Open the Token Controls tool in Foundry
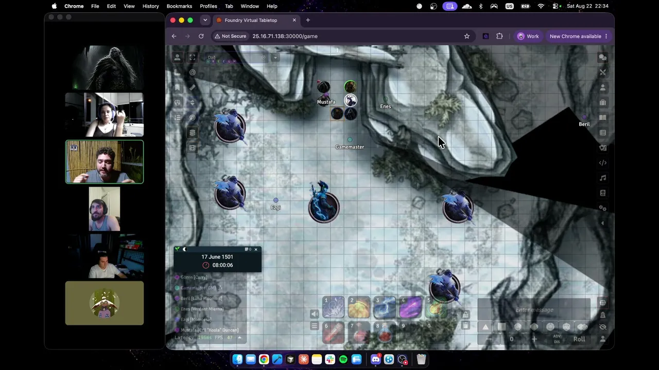Image resolution: width=659 pixels, height=370 pixels. click(x=177, y=58)
